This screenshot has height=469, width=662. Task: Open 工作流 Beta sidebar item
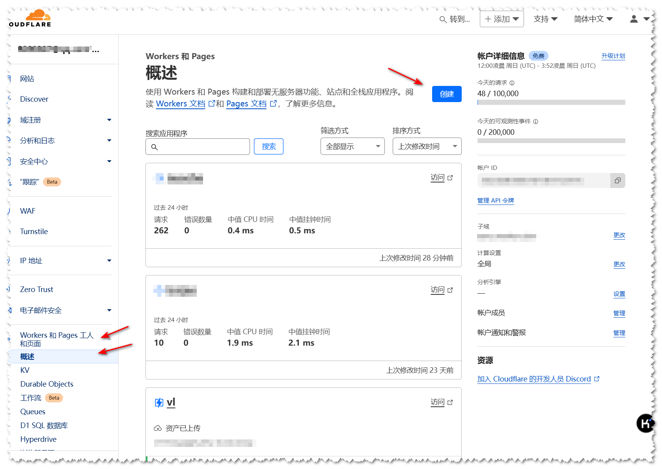[41, 398]
